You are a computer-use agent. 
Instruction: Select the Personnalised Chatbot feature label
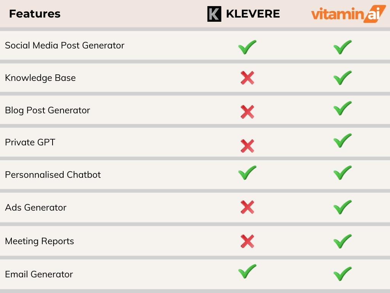(x=53, y=175)
